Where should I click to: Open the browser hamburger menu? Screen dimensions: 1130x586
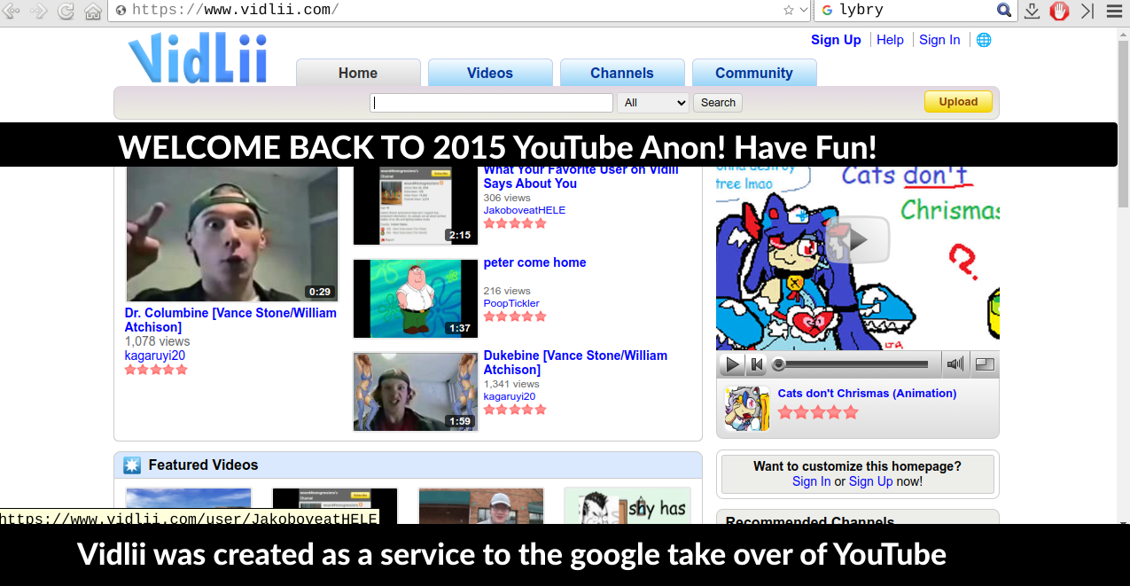[1114, 11]
